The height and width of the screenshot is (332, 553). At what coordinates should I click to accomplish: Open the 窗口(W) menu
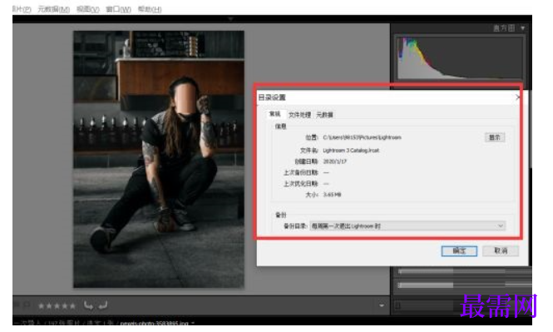coord(118,9)
